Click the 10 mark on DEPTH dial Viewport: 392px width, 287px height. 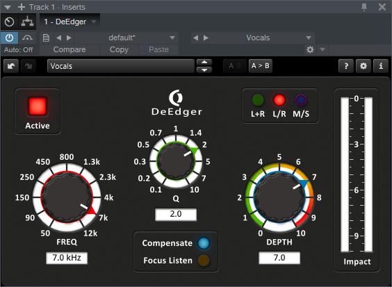301,233
